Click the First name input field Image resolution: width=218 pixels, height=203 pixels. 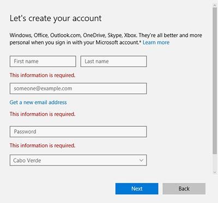pos(43,61)
